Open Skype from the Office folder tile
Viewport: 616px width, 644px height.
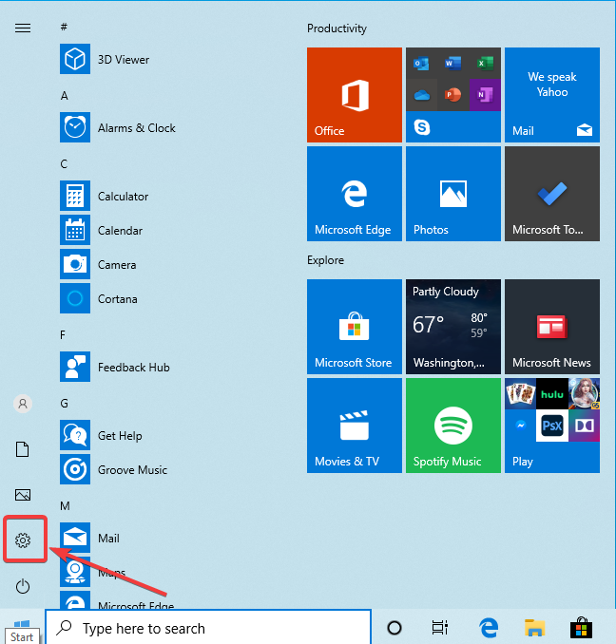[422, 127]
